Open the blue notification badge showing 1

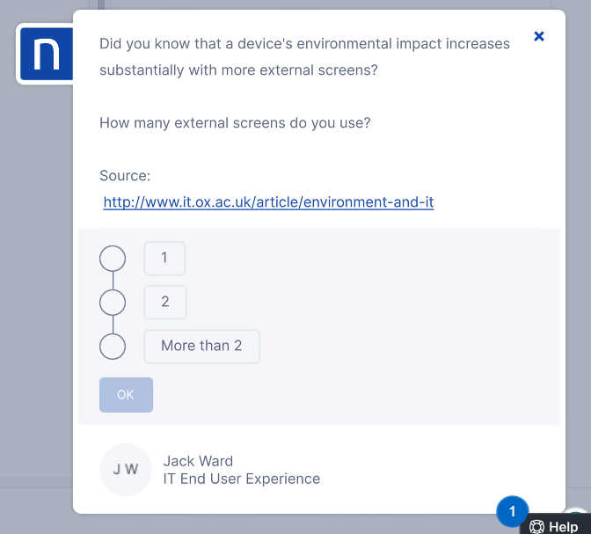513,510
